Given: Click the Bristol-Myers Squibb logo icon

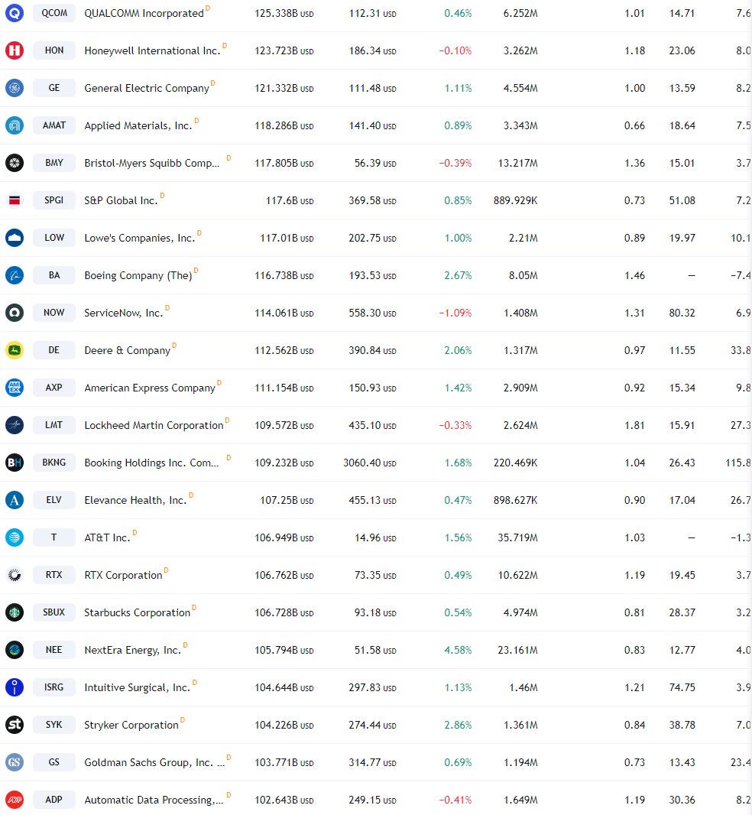Looking at the screenshot, I should 15,163.
